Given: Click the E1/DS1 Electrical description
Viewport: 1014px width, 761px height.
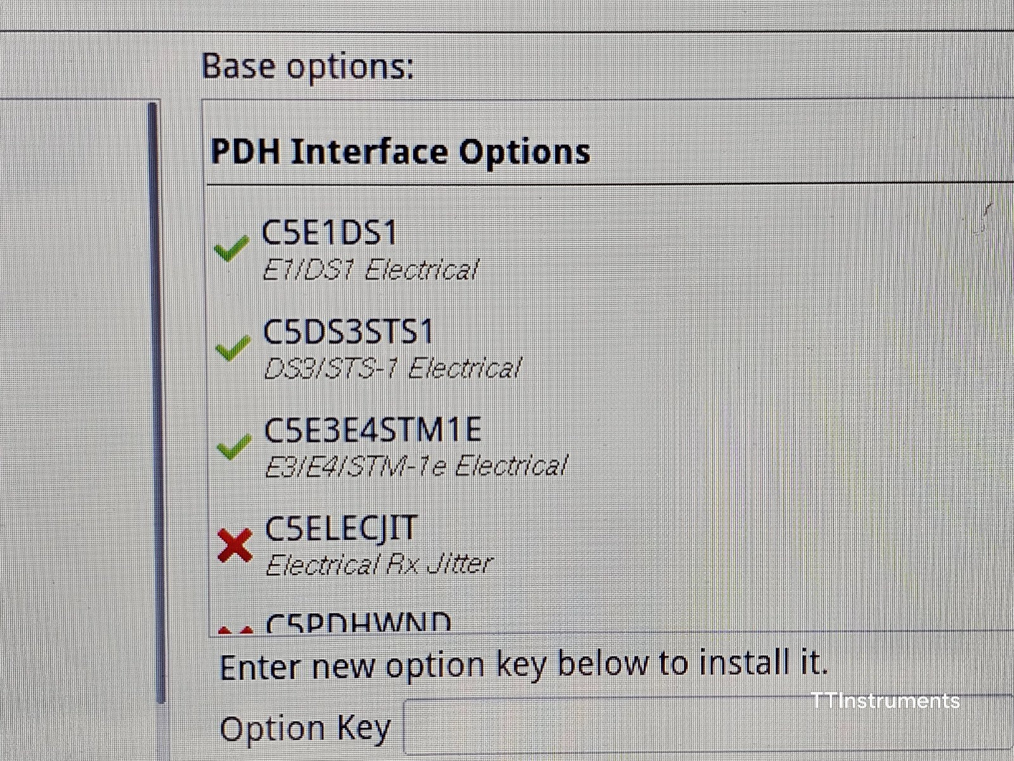Looking at the screenshot, I should point(370,270).
